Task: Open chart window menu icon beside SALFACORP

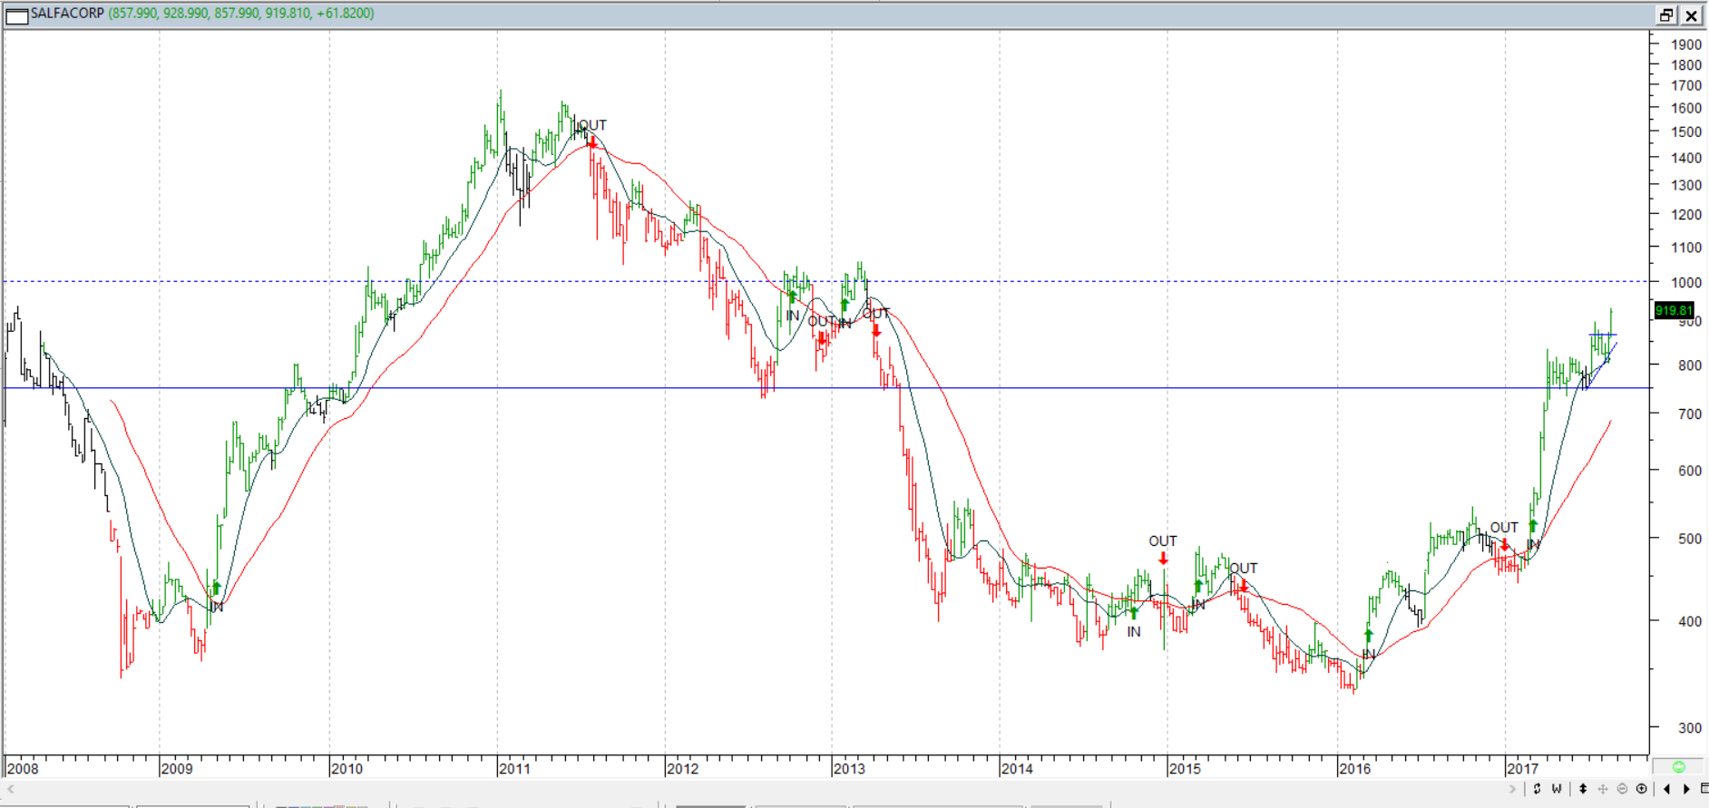Action: [x=16, y=15]
